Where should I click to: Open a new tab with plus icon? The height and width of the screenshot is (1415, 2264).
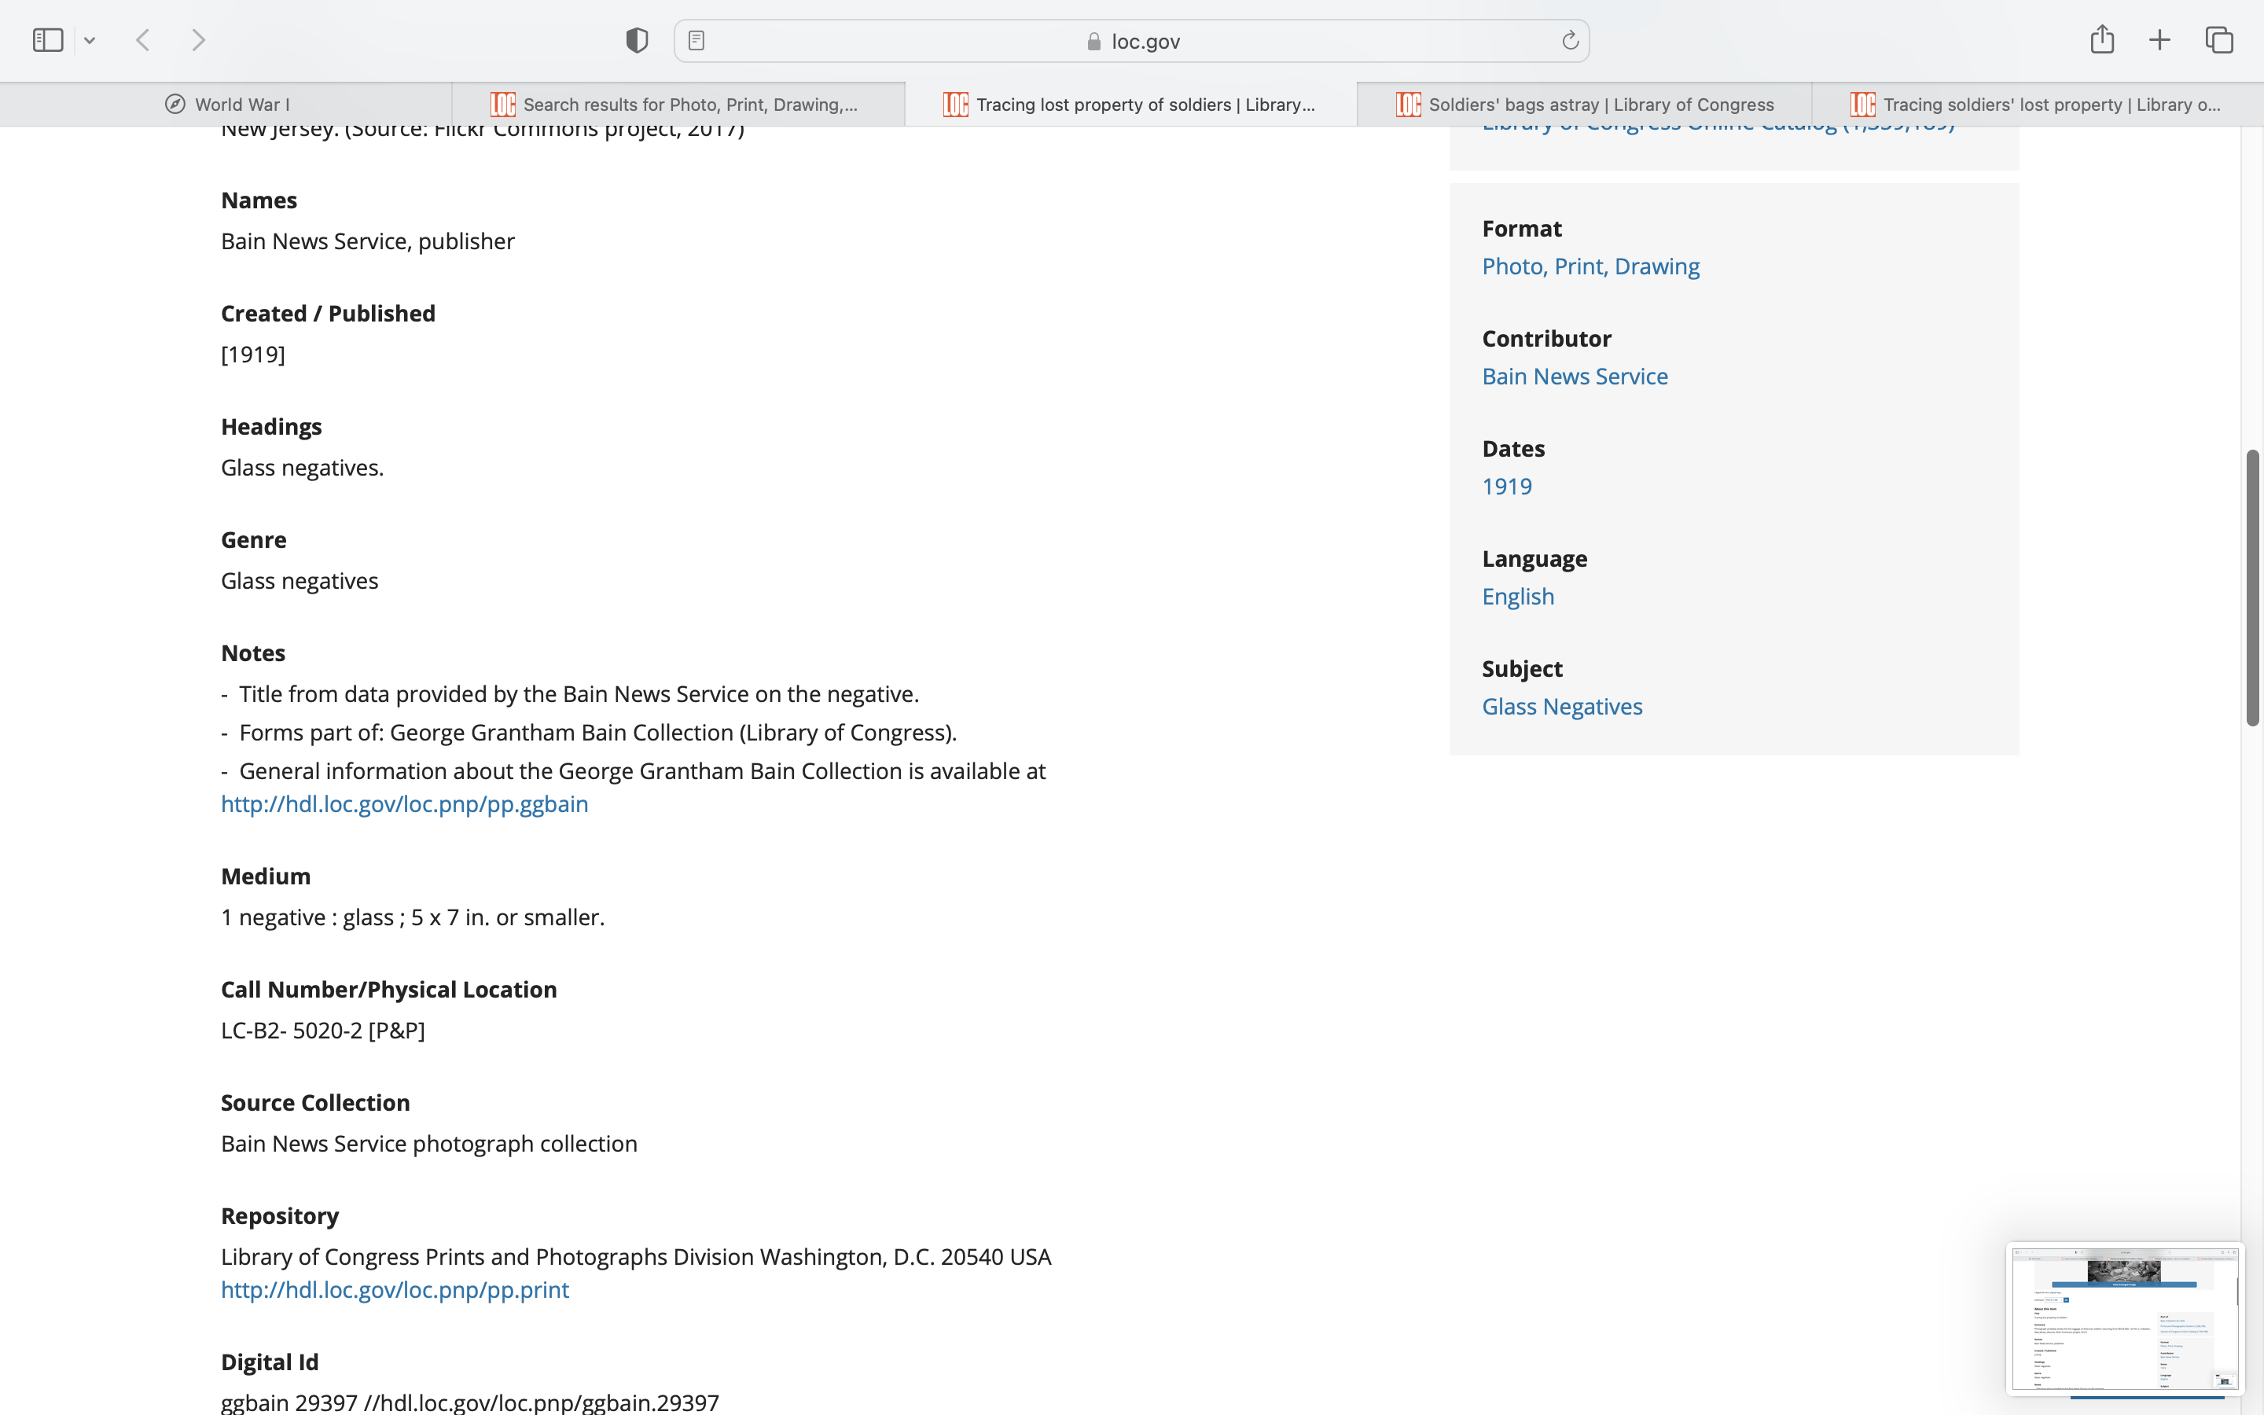[x=2159, y=40]
